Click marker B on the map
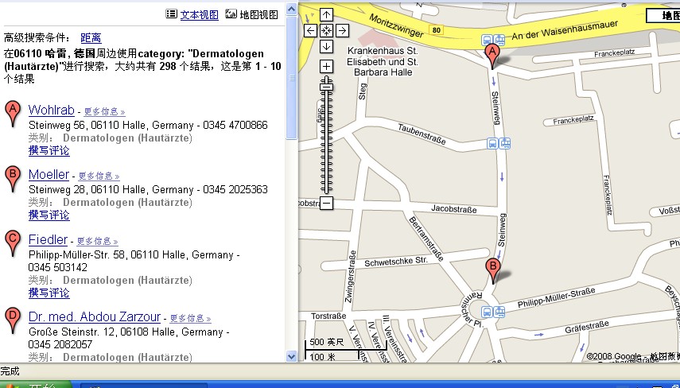Viewport: 680px width, 388px height. 492,270
